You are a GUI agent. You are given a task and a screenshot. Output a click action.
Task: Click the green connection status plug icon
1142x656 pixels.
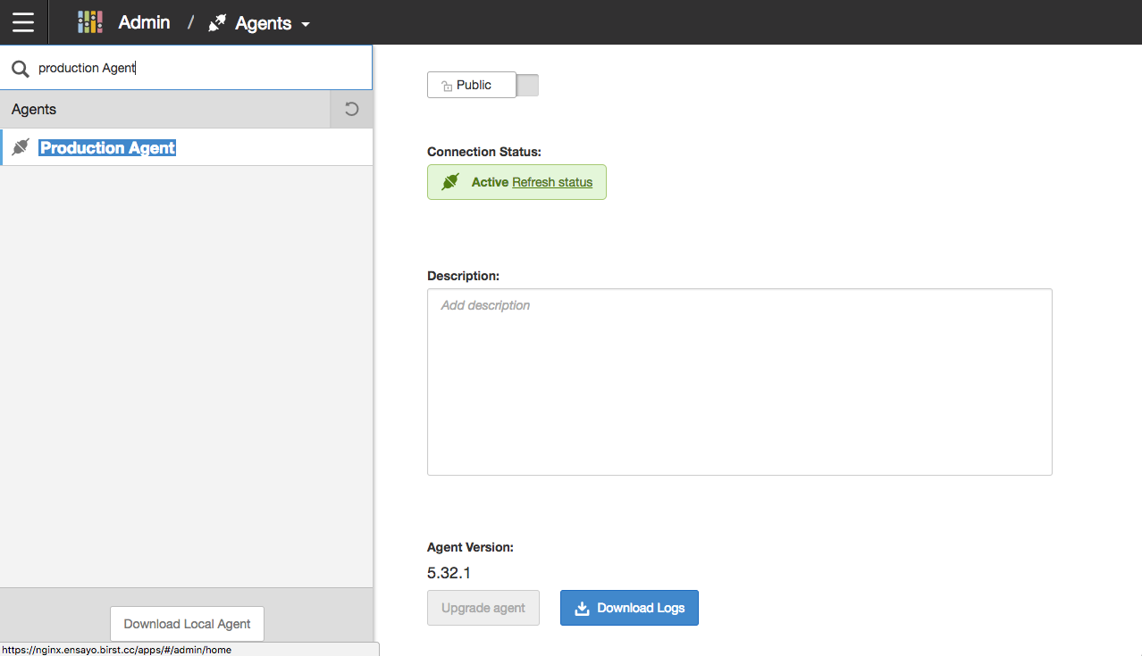pos(450,182)
